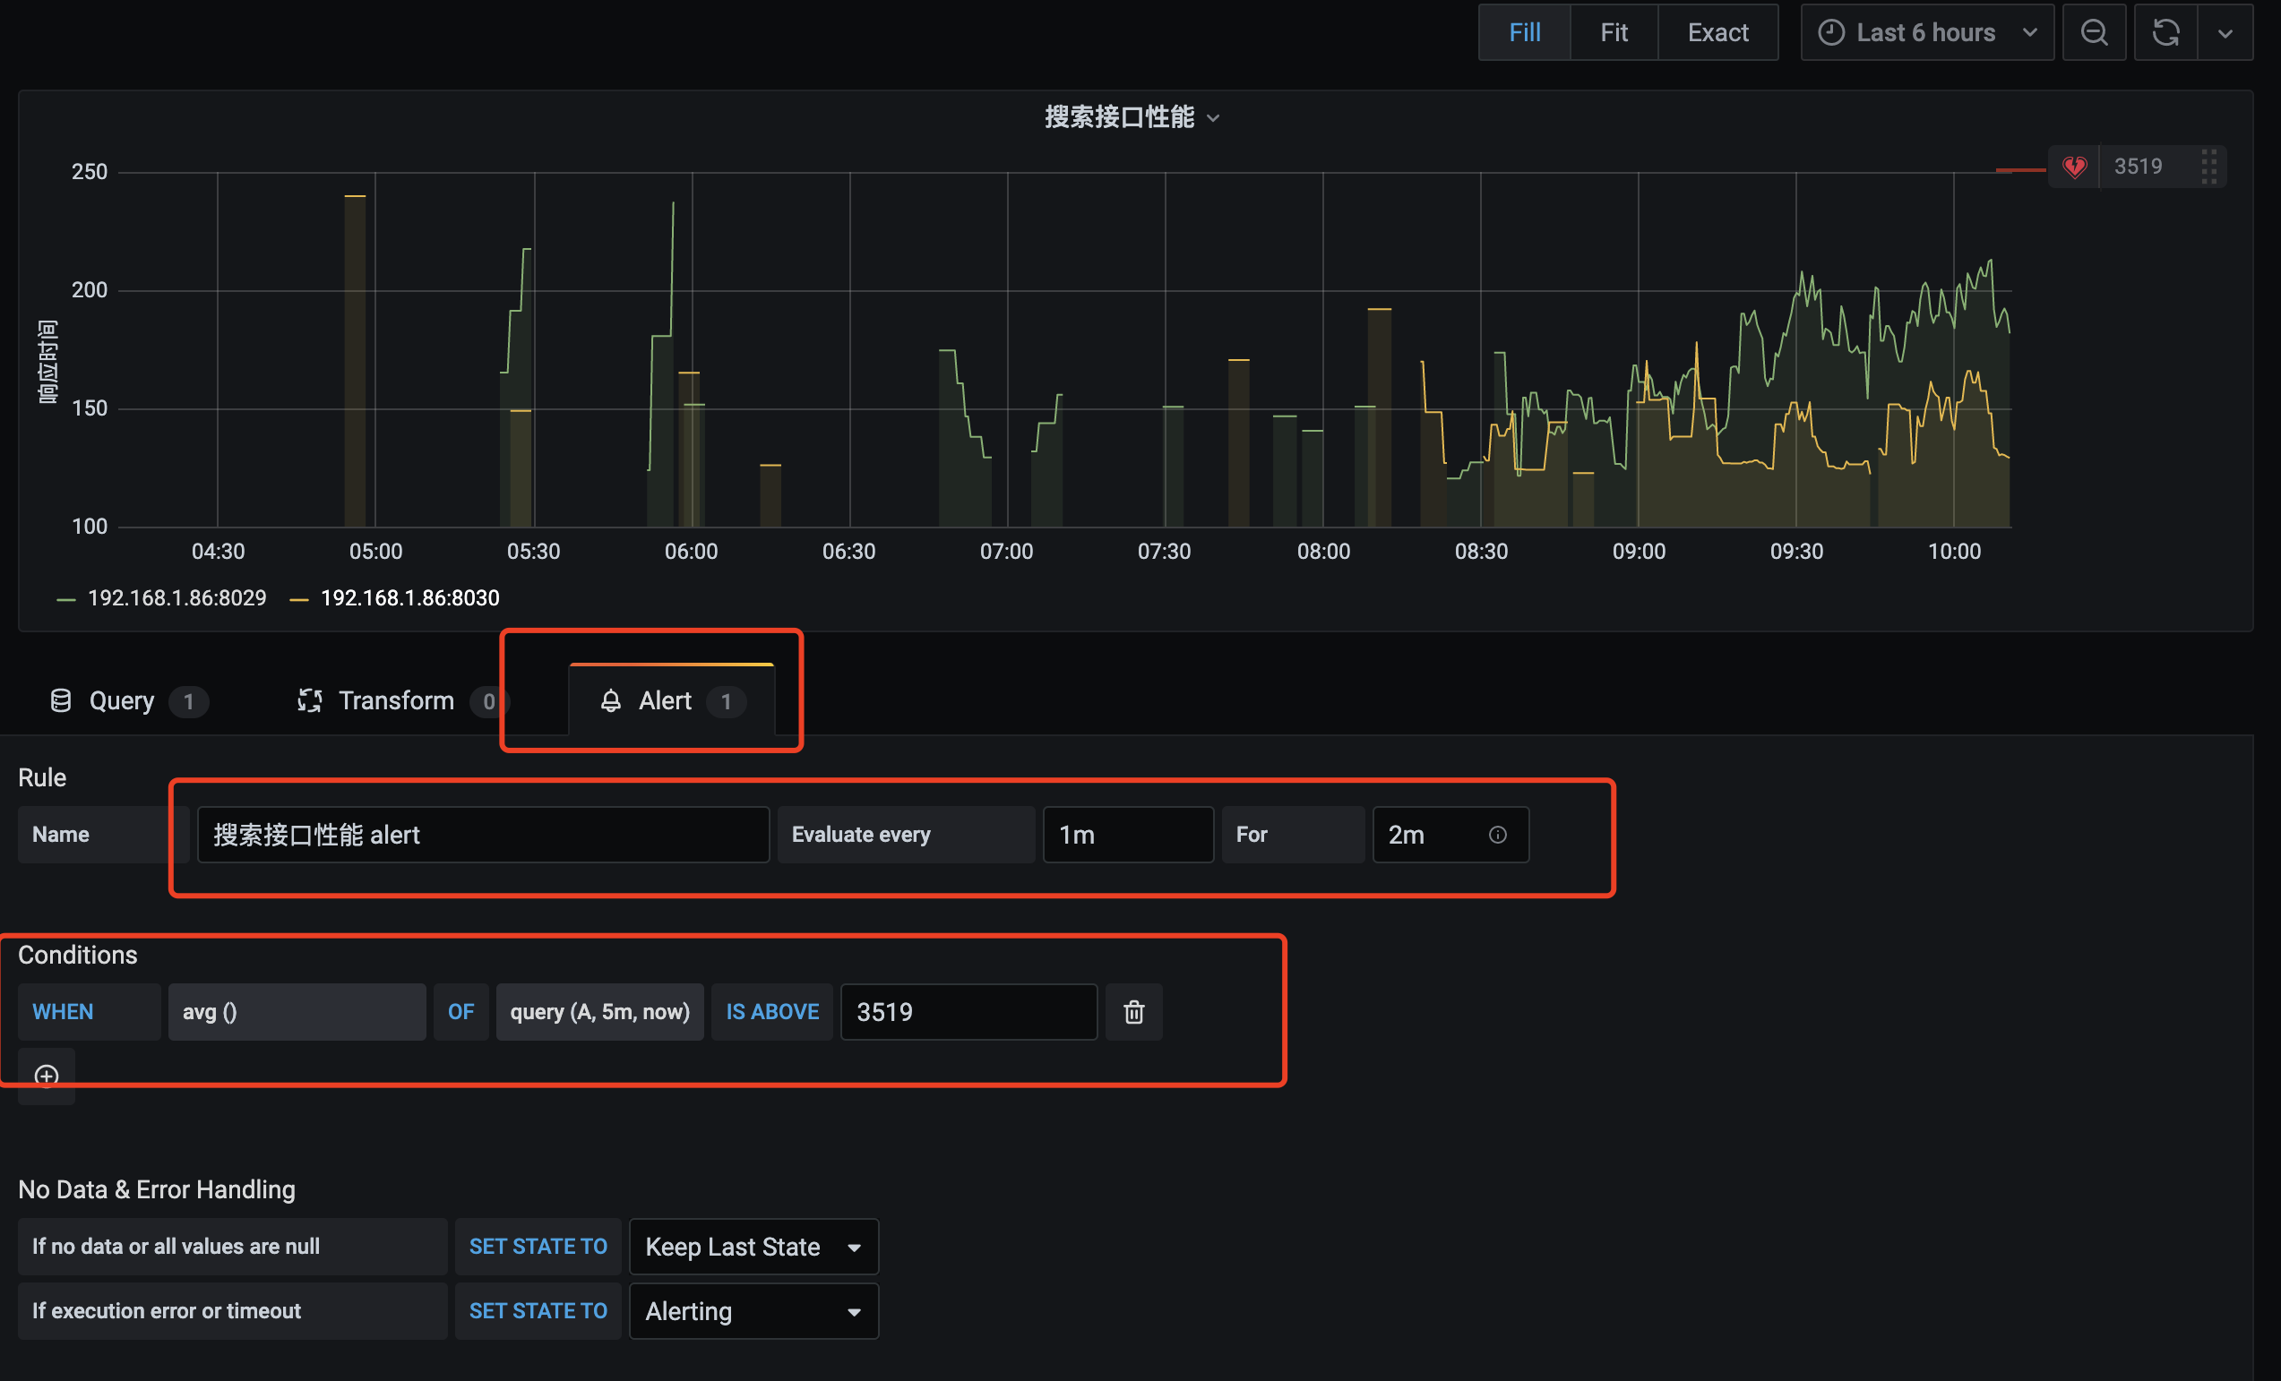2281x1381 pixels.
Task: Select the Fill view mode
Action: click(1524, 32)
